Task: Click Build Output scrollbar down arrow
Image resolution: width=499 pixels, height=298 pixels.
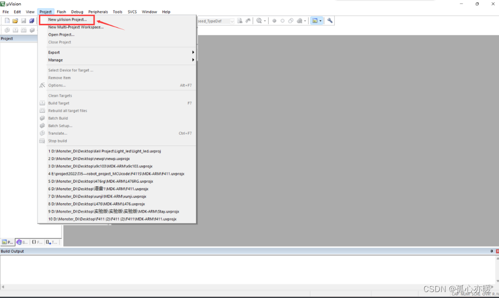Action: pos(497,281)
